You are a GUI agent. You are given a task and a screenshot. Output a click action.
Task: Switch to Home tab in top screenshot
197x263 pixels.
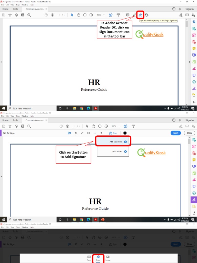click(5, 9)
